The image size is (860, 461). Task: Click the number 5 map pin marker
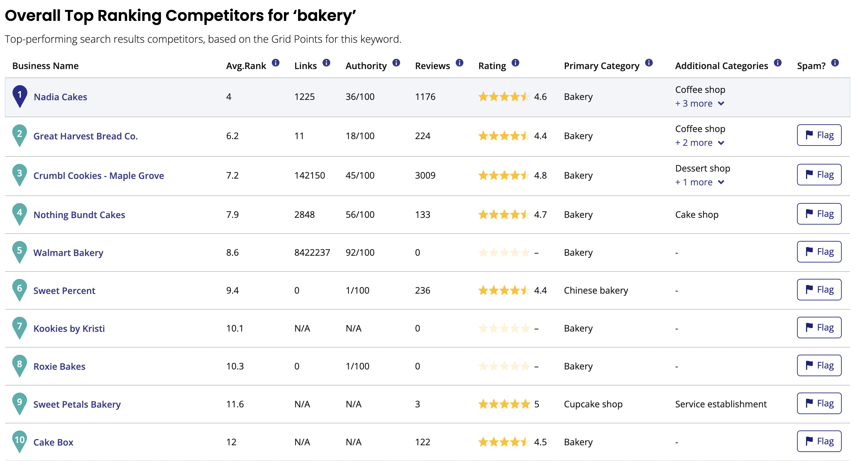20,251
